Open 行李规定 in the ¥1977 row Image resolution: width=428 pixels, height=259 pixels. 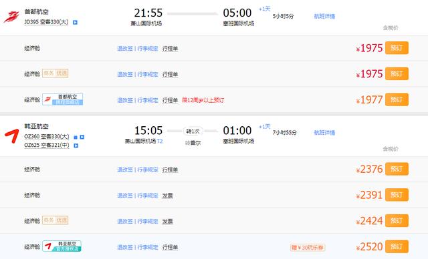148,100
